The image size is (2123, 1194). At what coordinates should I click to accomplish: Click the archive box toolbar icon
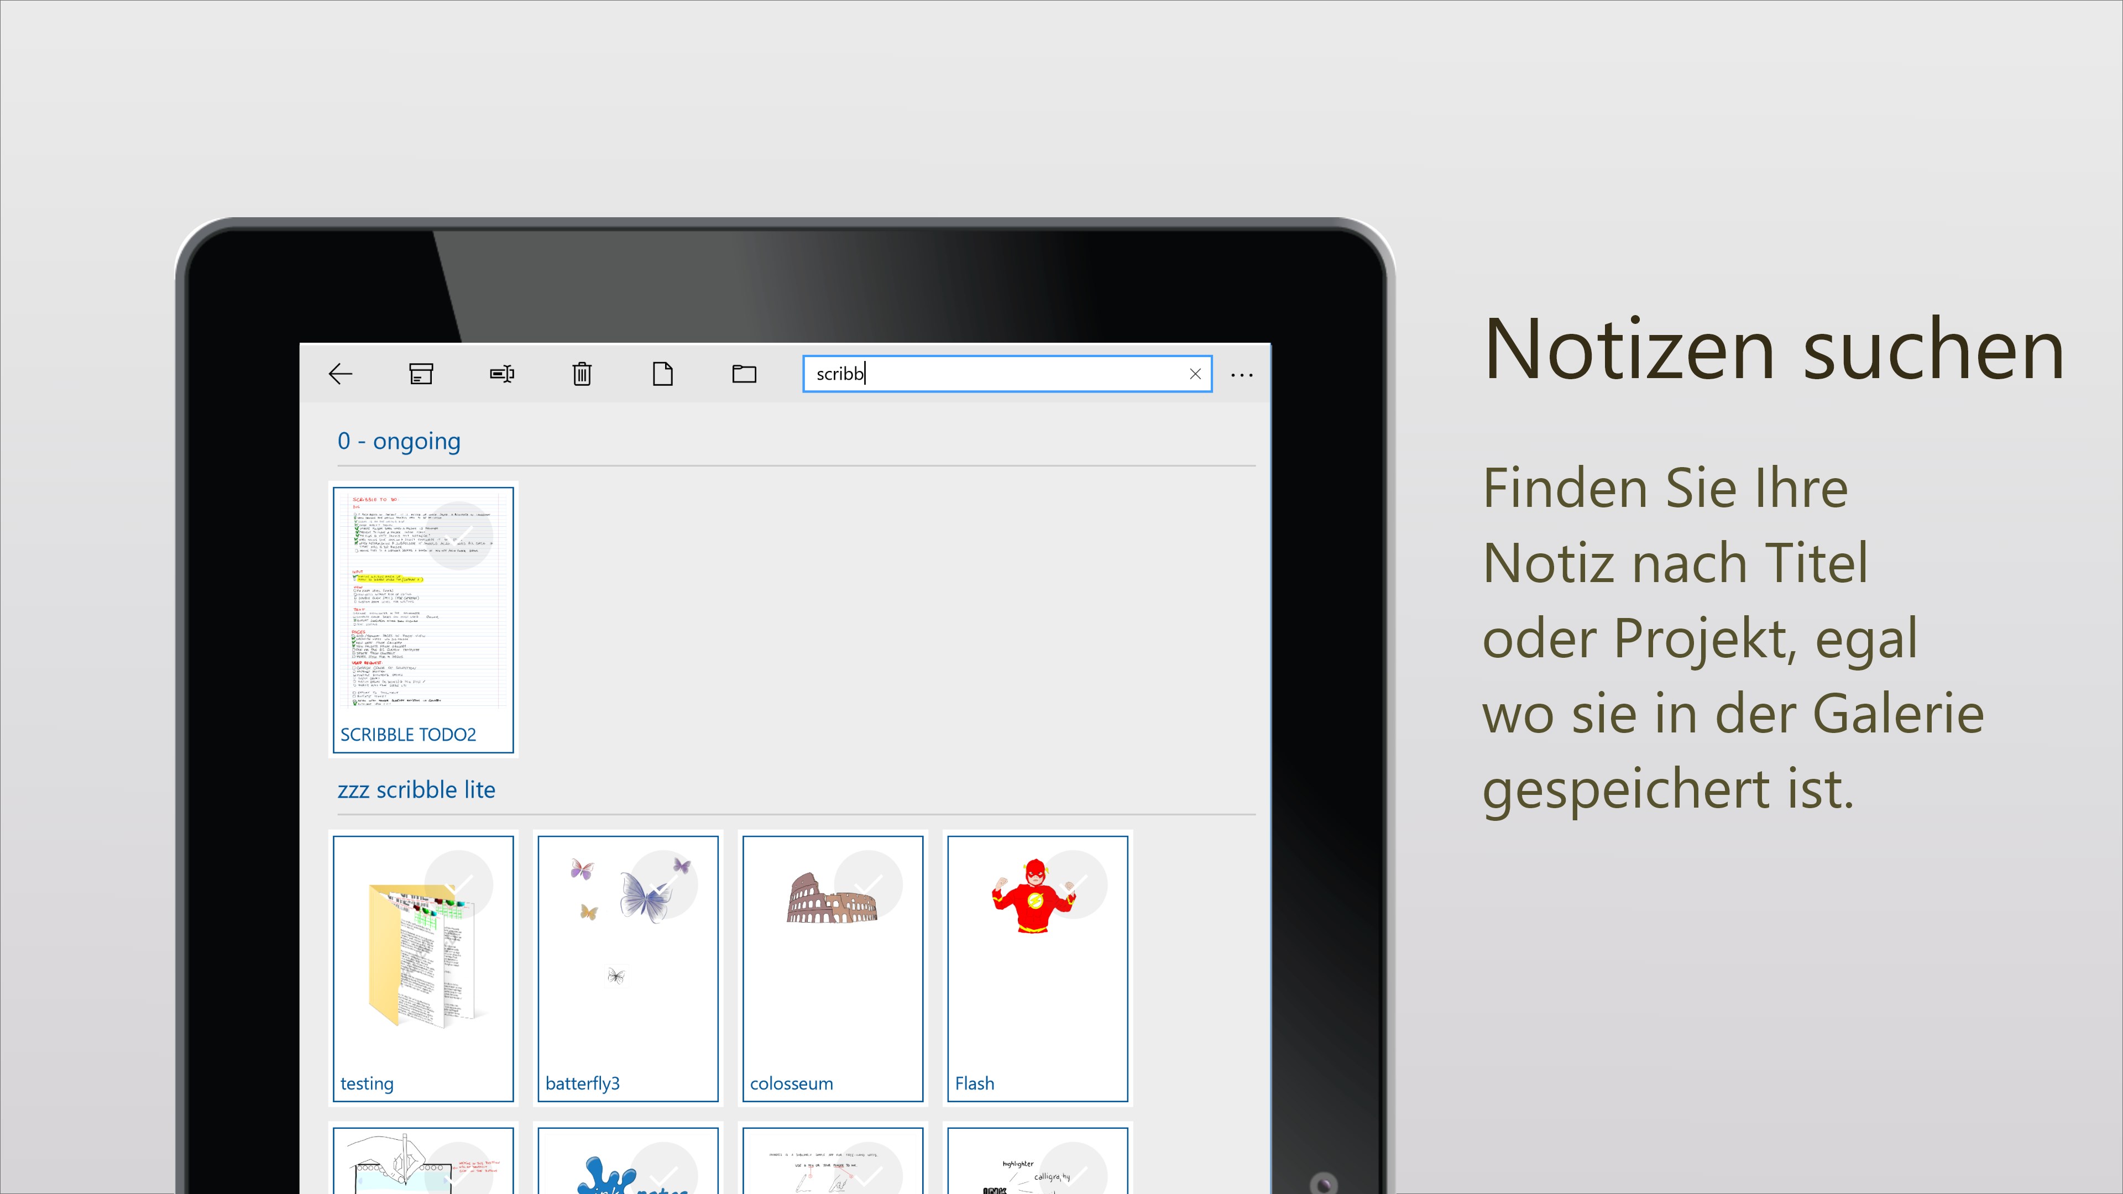click(x=421, y=374)
